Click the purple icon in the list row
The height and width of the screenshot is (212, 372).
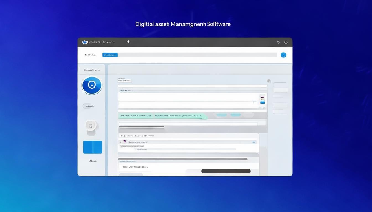(125, 142)
